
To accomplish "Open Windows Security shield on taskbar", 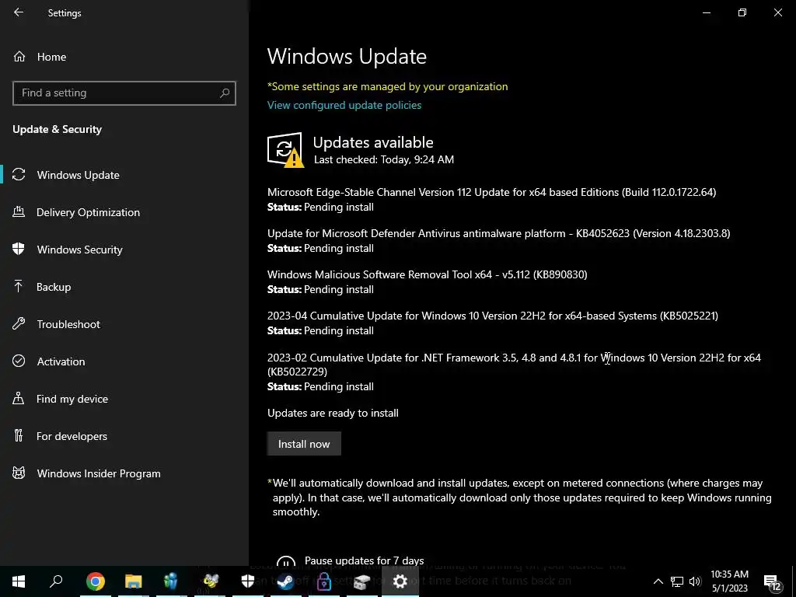I will tap(248, 581).
